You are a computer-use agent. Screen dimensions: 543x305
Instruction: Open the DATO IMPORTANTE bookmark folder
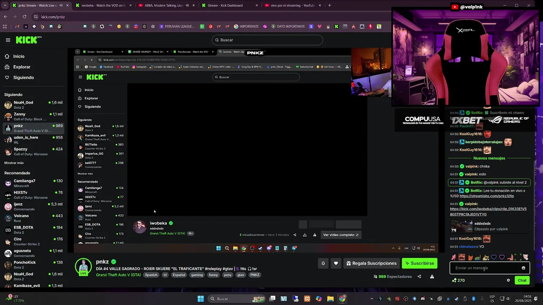288,26
